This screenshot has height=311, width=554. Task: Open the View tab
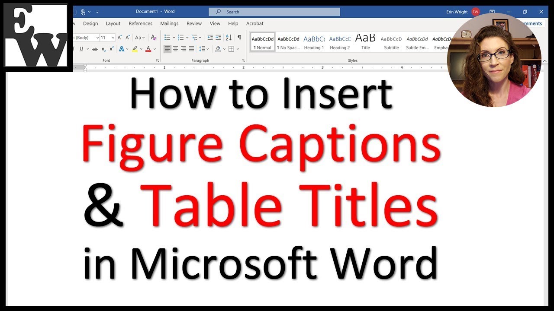pos(215,23)
